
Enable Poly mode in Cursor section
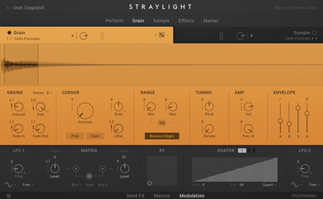(x=75, y=136)
